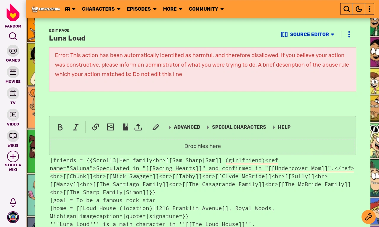This screenshot has height=227, width=379.
Task: Insert an image via the picture icon
Action: pos(110,127)
